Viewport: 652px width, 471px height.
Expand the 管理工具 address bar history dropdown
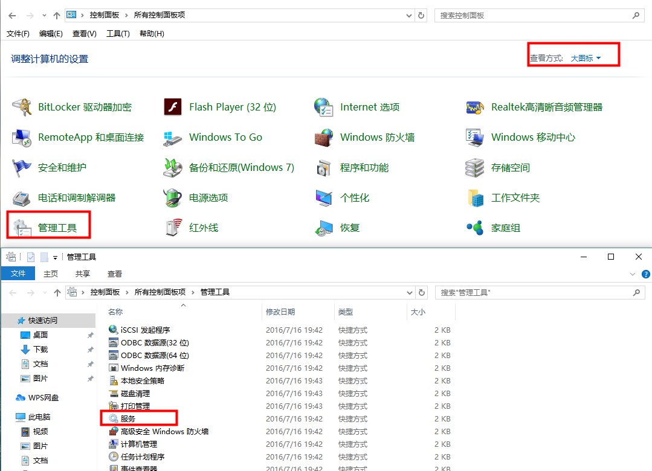(x=409, y=293)
